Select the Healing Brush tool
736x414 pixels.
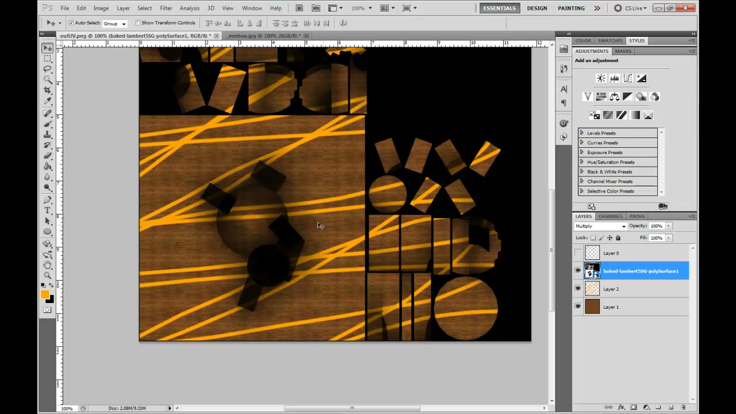pos(48,113)
